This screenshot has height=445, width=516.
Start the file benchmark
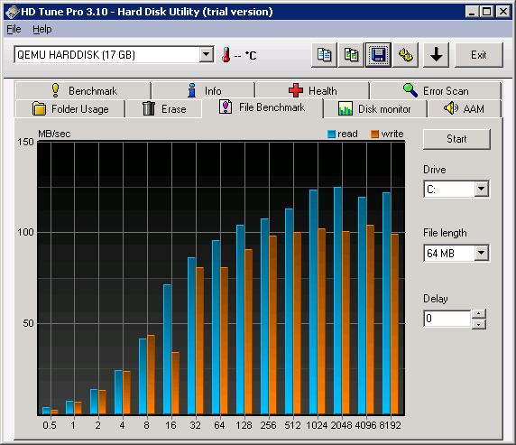pos(456,139)
